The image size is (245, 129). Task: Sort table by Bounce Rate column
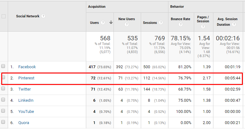pos(180,19)
